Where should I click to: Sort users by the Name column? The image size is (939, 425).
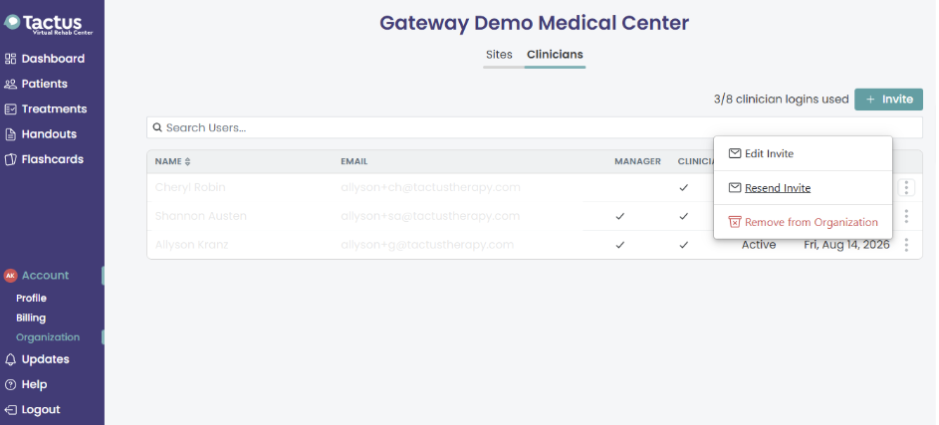[x=172, y=161]
